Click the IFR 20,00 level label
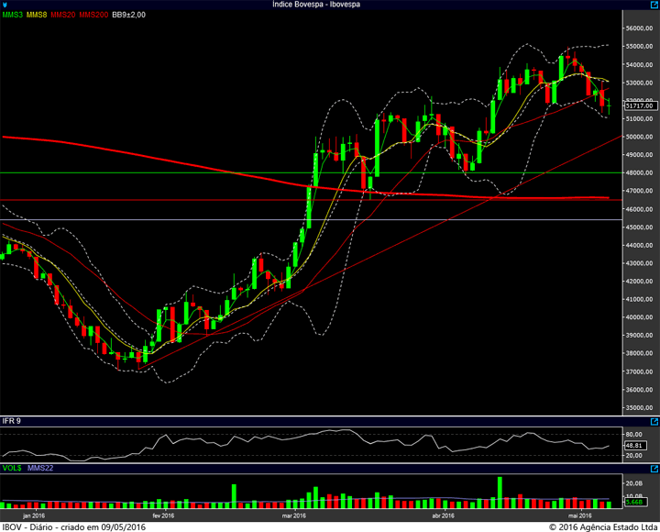Screen dimensions: 660x532 click(x=634, y=455)
